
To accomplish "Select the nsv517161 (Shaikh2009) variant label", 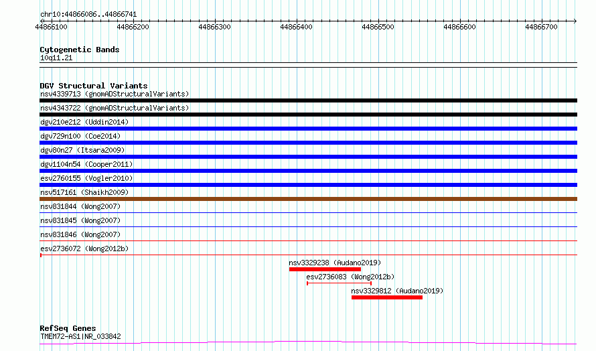I will 84,192.
